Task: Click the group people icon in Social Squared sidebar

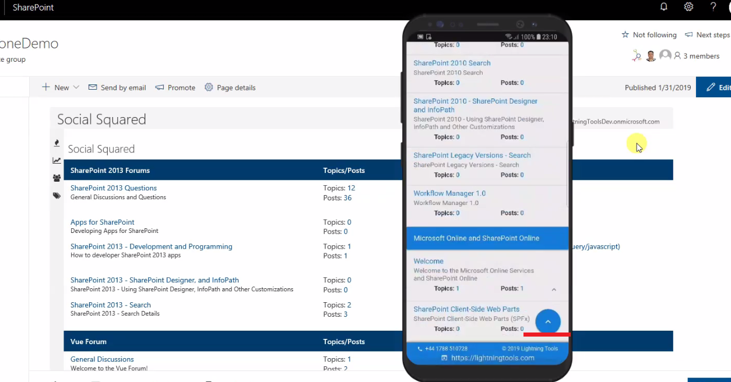Action: (57, 178)
